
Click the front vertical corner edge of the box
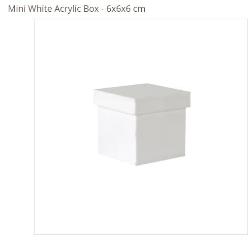pos(136,139)
